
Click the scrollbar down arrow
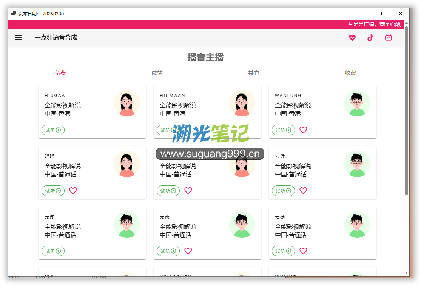tap(407, 272)
